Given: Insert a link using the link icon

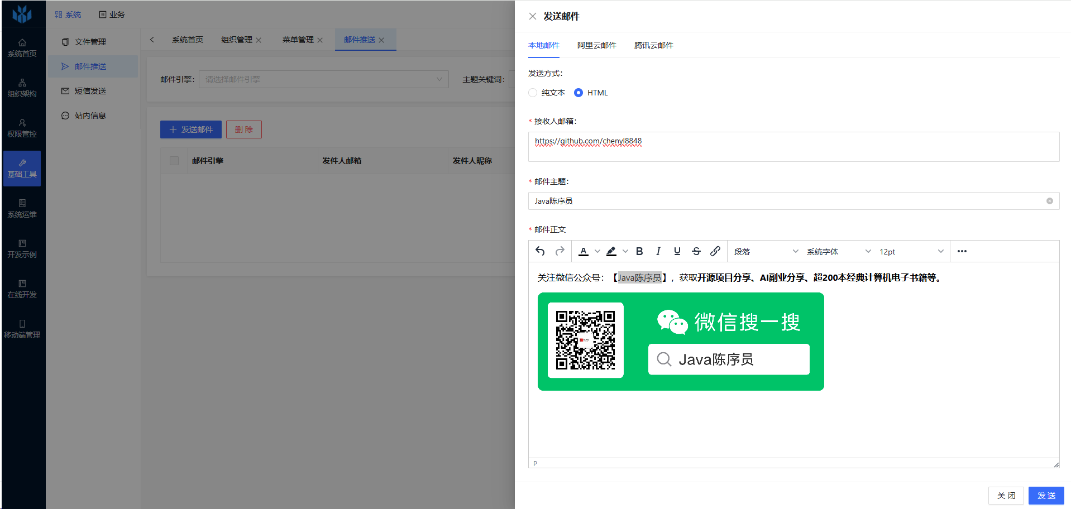Looking at the screenshot, I should click(715, 251).
